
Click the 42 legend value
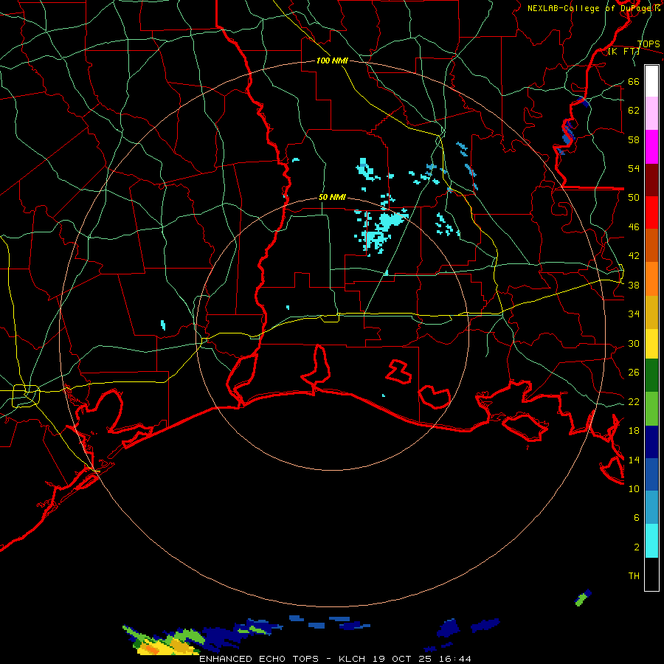(x=634, y=255)
